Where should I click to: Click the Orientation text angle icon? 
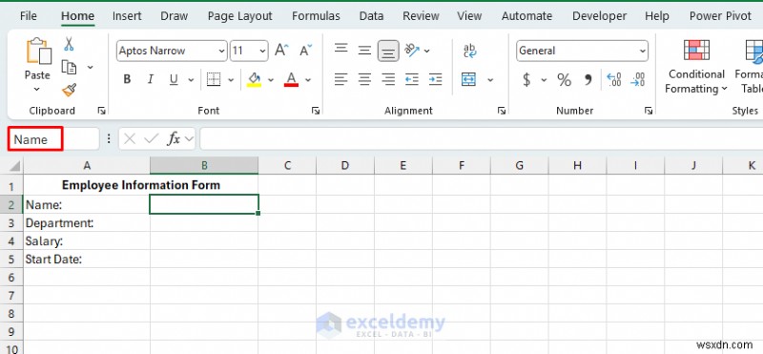(412, 51)
